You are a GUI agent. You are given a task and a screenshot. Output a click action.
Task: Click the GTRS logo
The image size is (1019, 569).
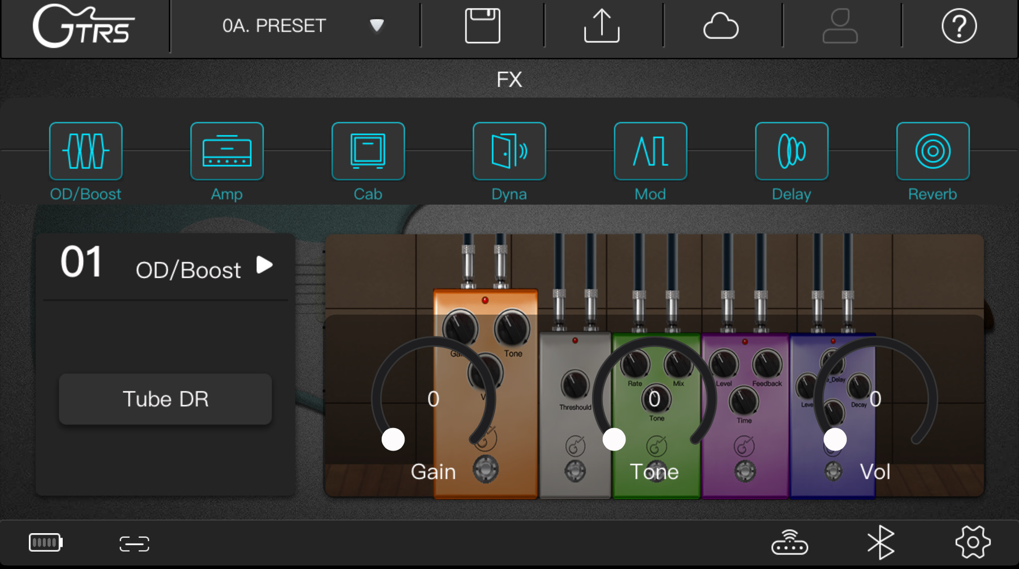83,26
